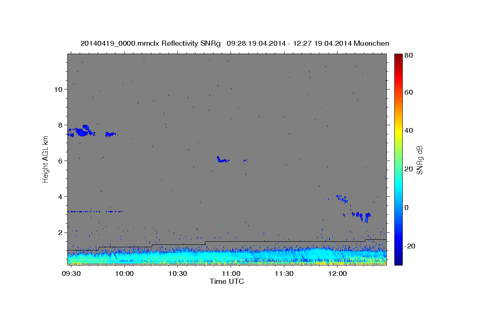Click the 09:30 time tick label
The width and height of the screenshot is (478, 318).
[x=71, y=274]
